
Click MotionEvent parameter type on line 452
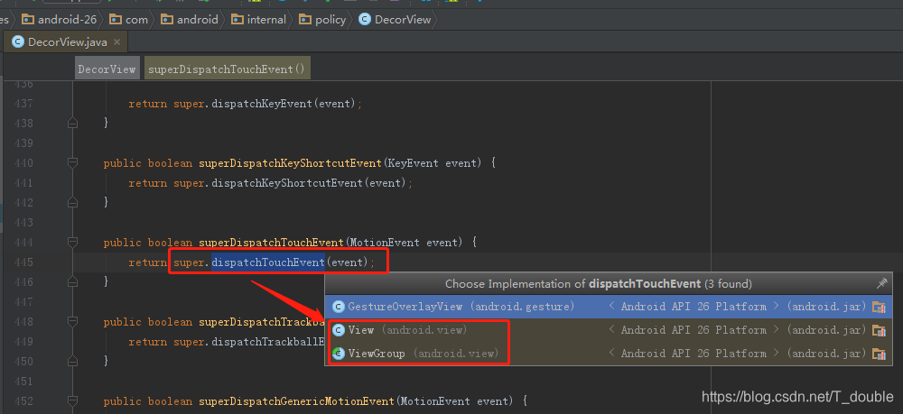(435, 400)
